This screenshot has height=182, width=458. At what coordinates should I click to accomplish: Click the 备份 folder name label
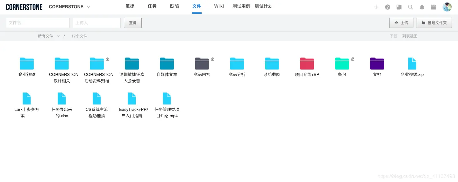pyautogui.click(x=342, y=75)
